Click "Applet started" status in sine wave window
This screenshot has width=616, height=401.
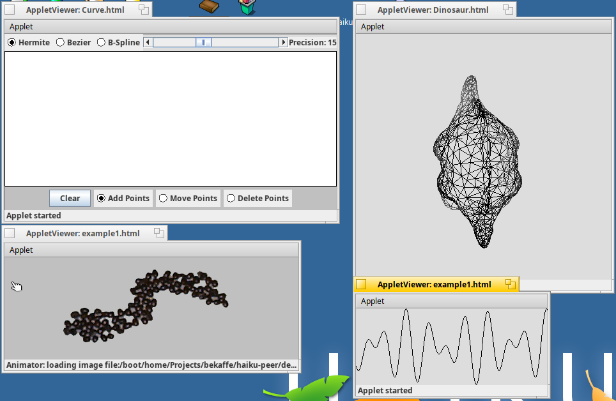[x=385, y=391]
